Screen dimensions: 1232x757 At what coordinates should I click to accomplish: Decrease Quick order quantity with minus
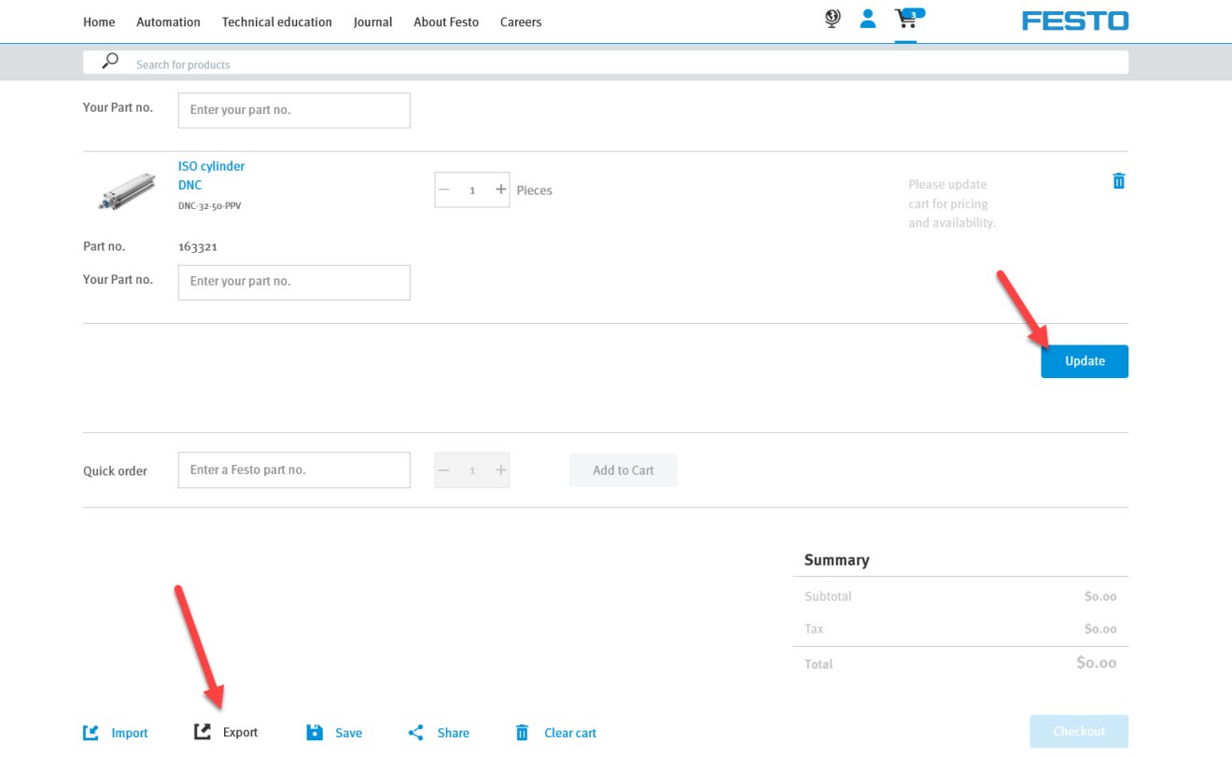coord(444,470)
